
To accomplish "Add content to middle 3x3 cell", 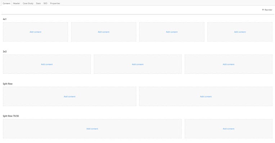I will click(x=137, y=64).
